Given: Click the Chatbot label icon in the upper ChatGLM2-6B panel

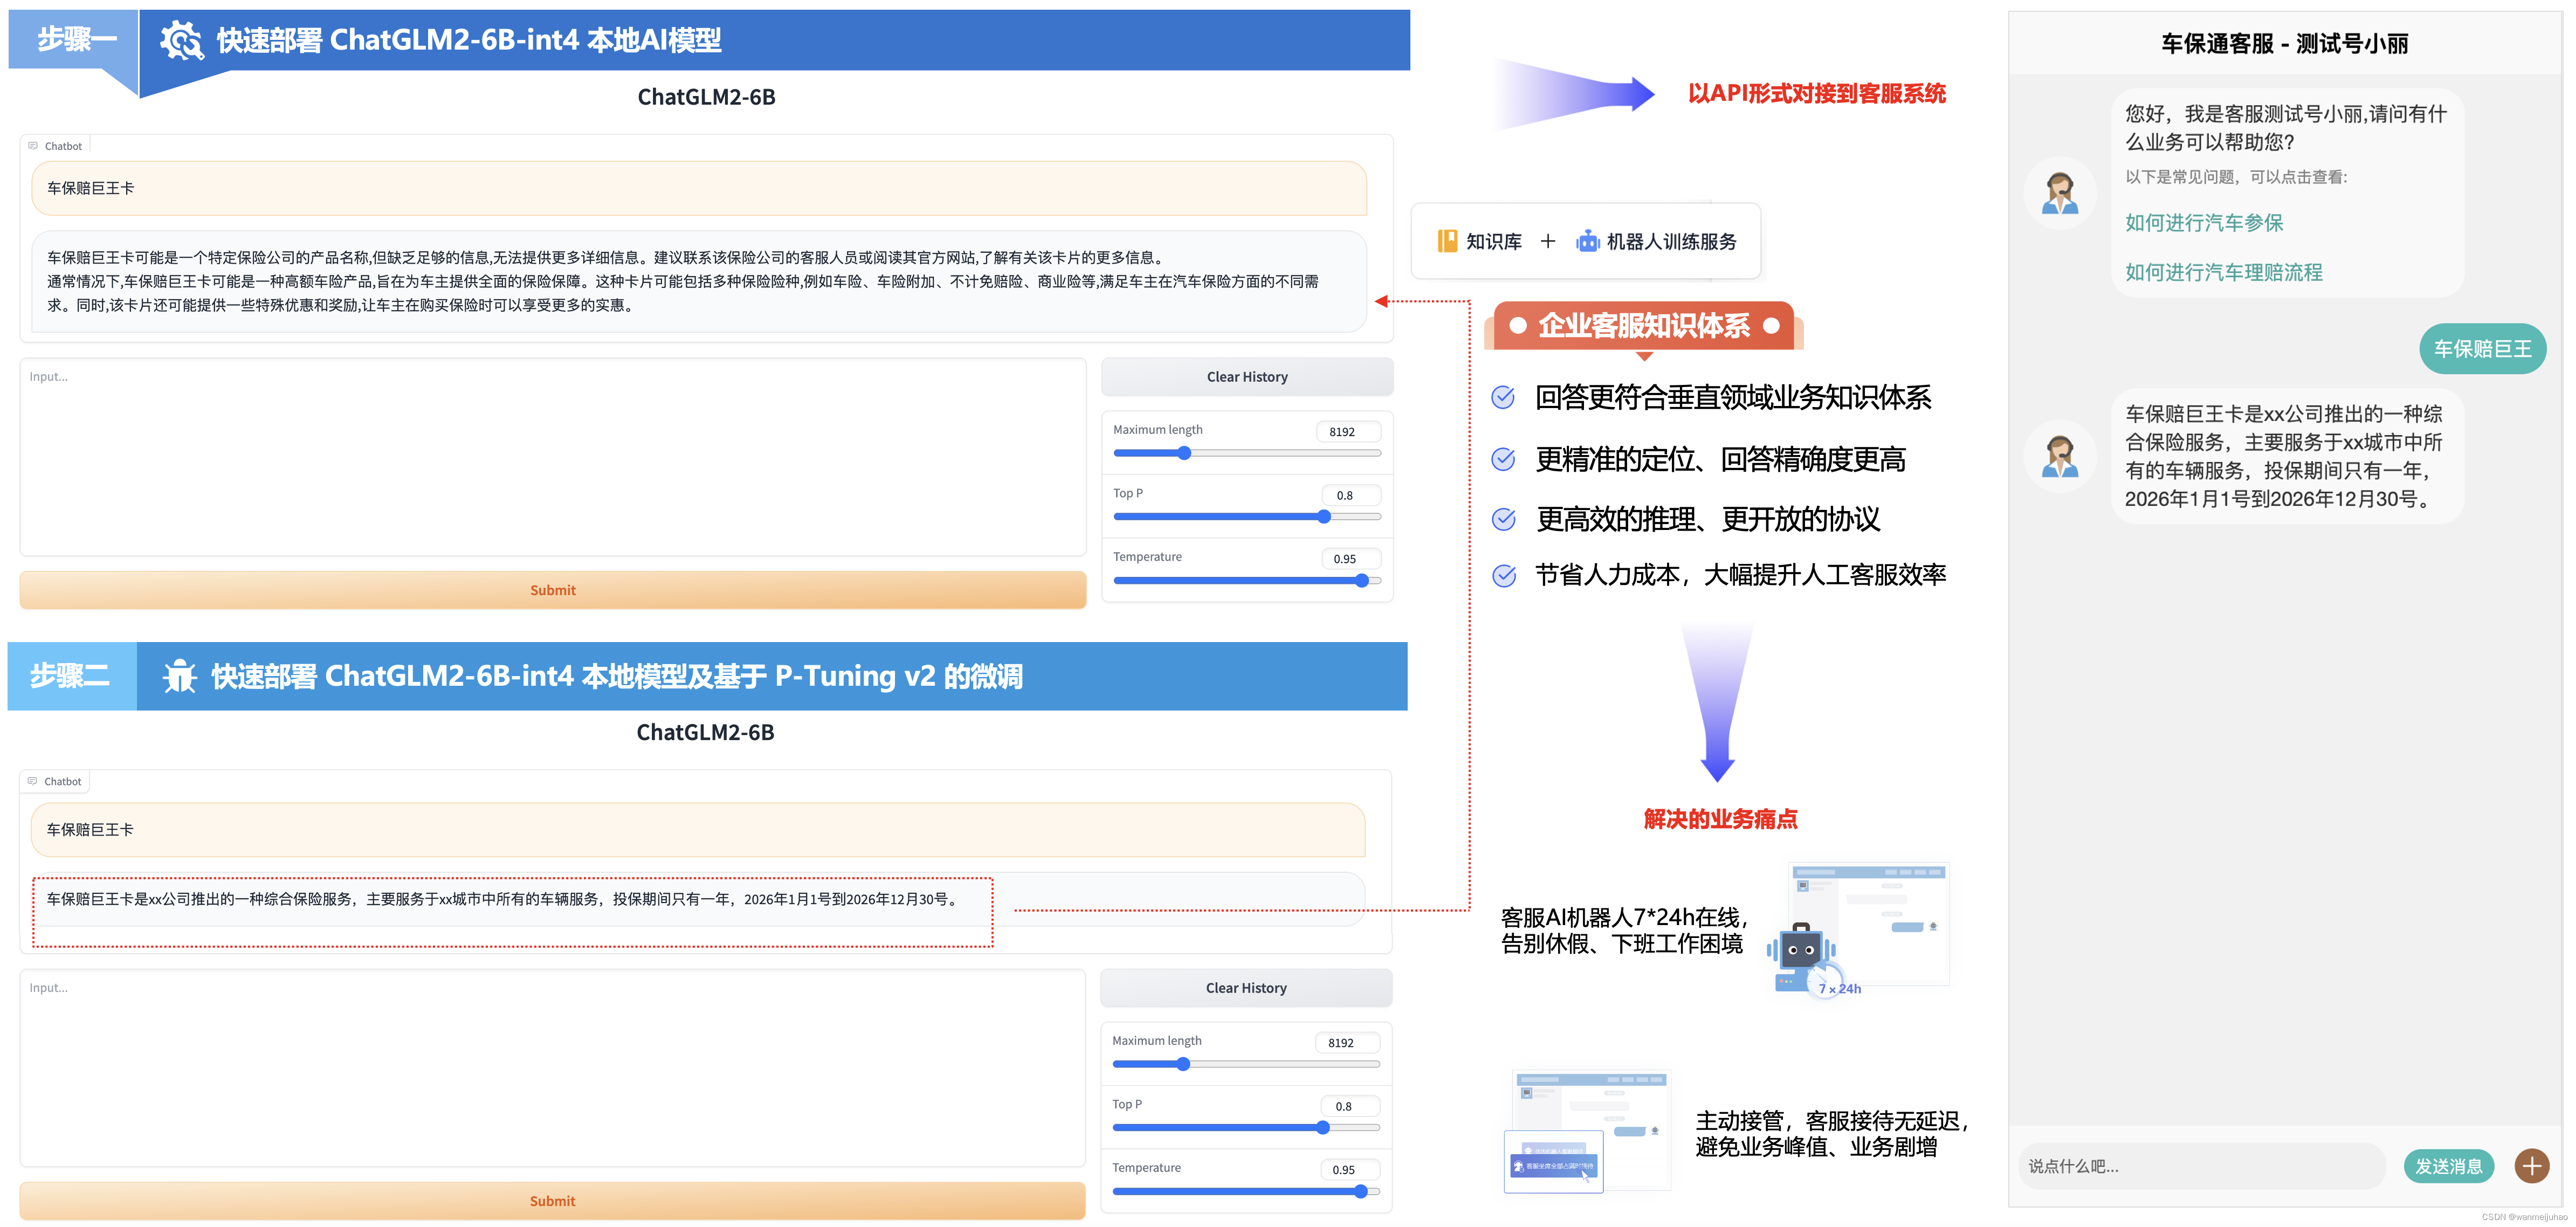Looking at the screenshot, I should pyautogui.click(x=33, y=146).
